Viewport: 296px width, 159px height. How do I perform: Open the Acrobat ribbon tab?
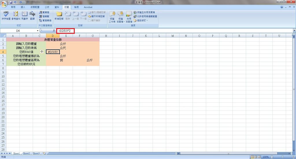click(88, 7)
